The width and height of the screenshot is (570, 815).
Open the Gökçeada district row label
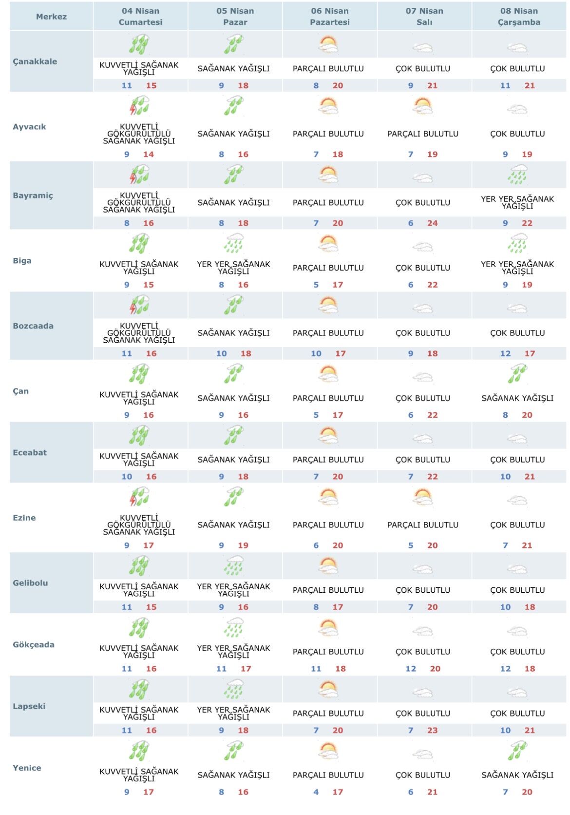coord(34,645)
